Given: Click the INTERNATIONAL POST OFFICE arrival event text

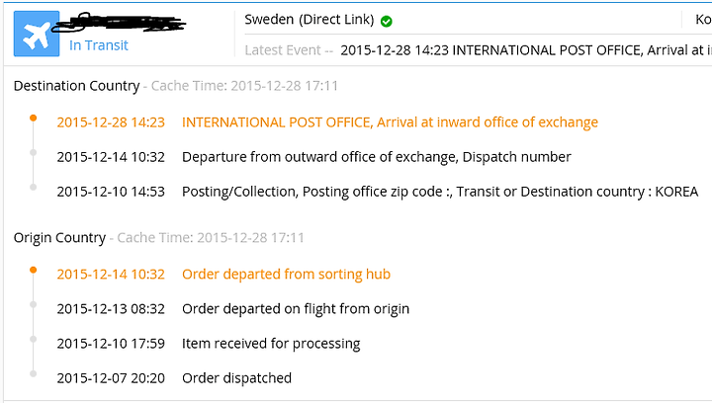Looking at the screenshot, I should click(390, 122).
